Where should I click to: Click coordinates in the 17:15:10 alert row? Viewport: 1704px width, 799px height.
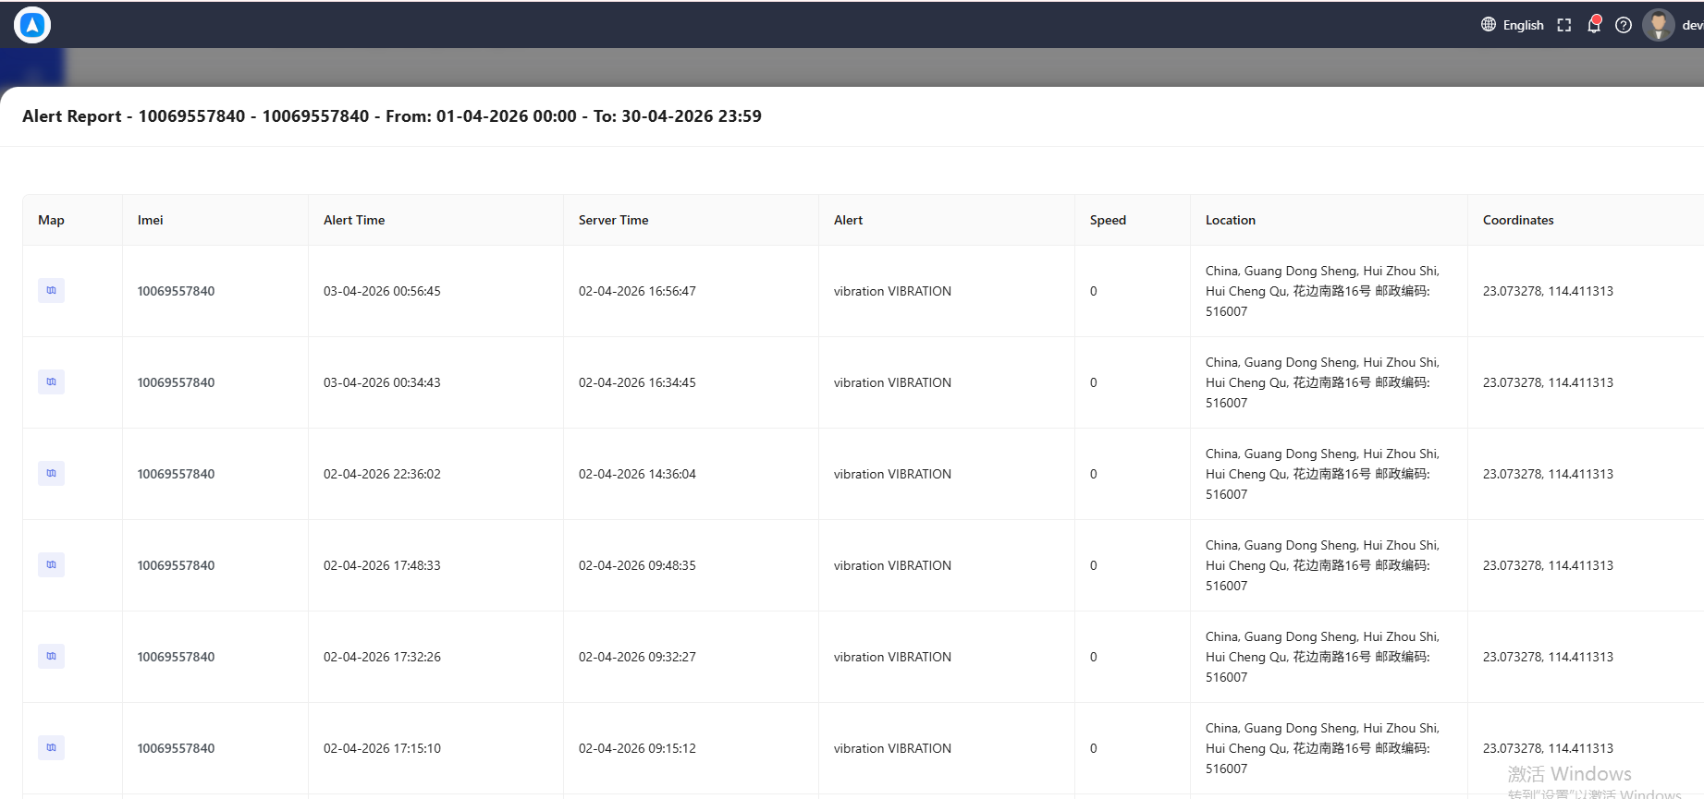tap(1548, 748)
